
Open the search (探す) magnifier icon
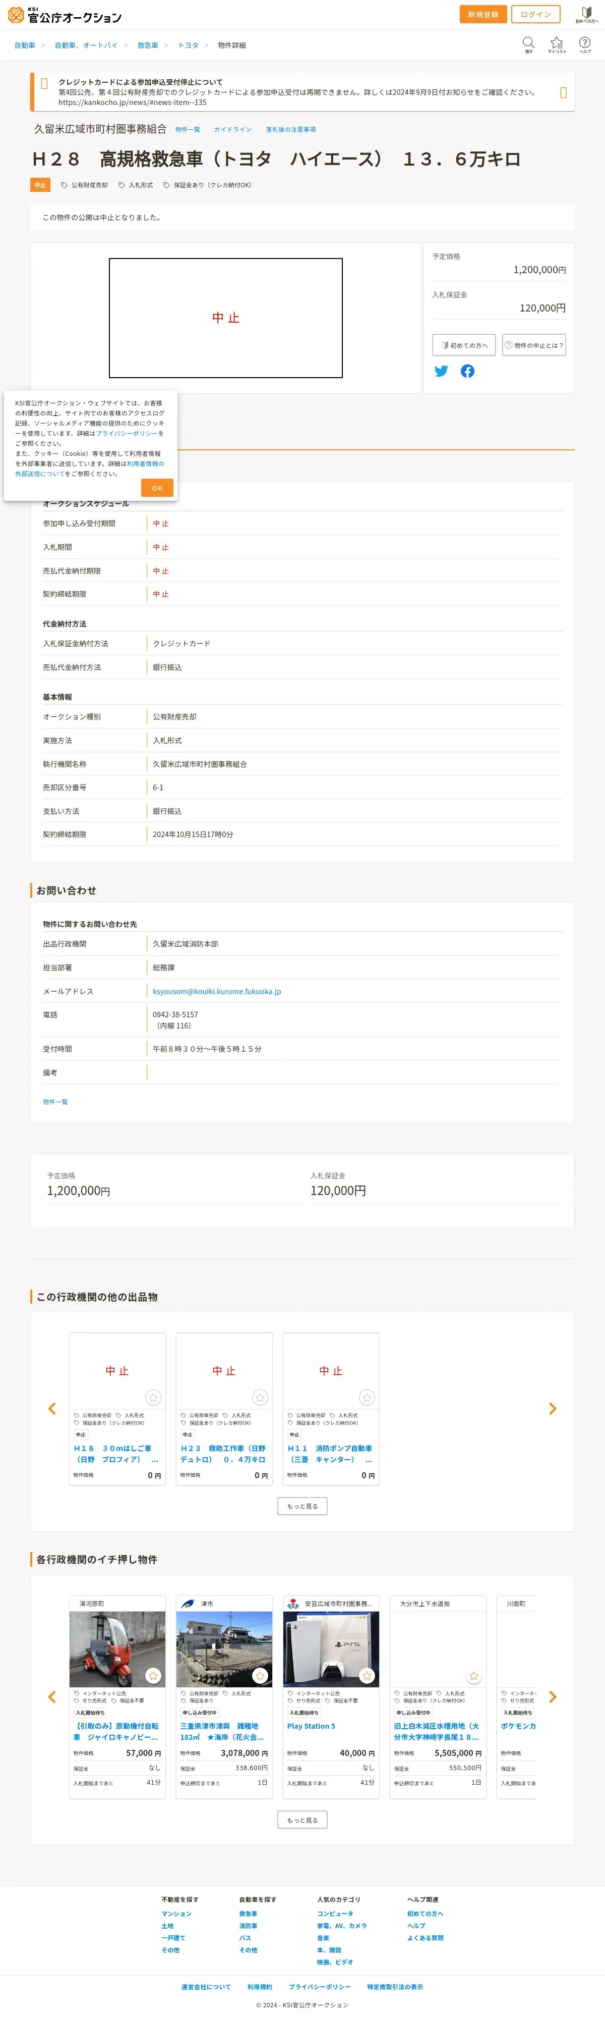pos(528,44)
